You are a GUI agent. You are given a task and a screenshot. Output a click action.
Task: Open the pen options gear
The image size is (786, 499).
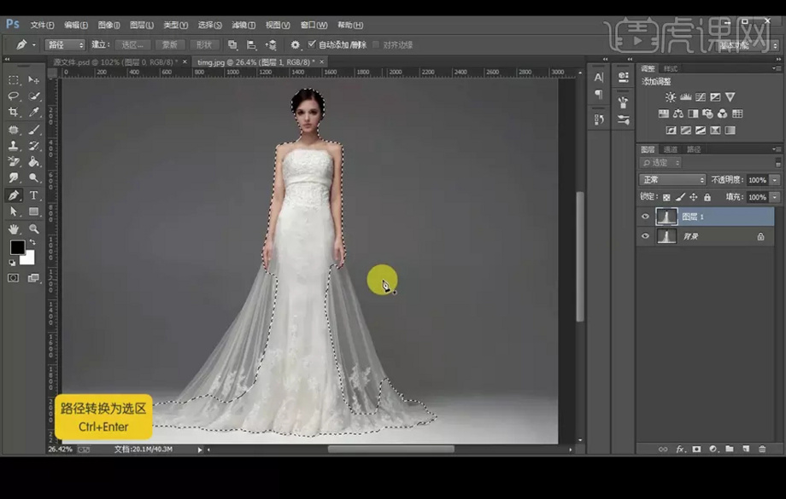[296, 45]
